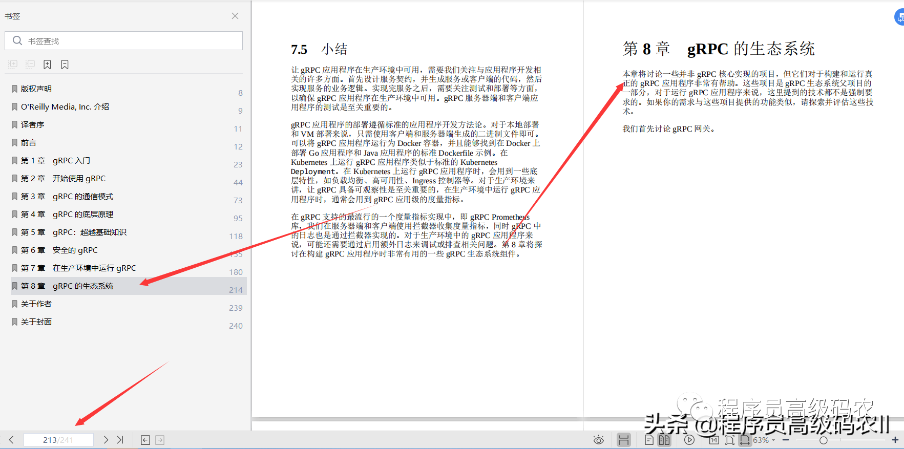Zoom in with the plus button

895,440
